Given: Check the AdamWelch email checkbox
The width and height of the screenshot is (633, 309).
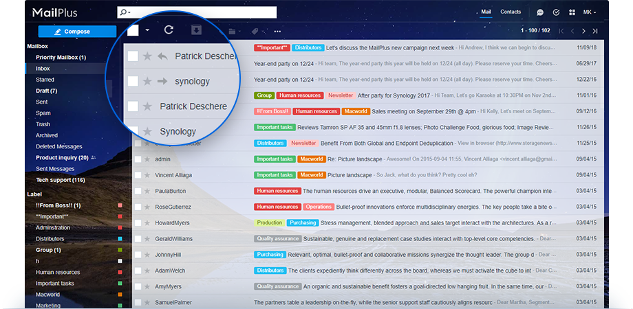Looking at the screenshot, I should click(138, 271).
